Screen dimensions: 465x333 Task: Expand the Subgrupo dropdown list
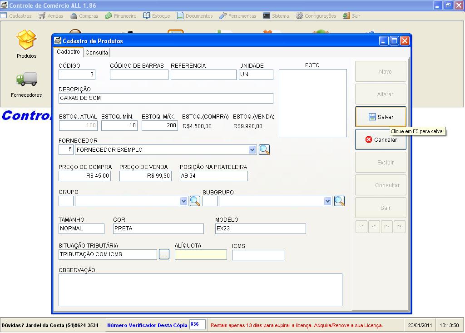(328, 201)
